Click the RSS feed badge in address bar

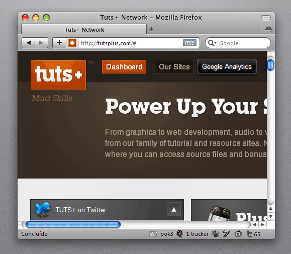(x=189, y=43)
